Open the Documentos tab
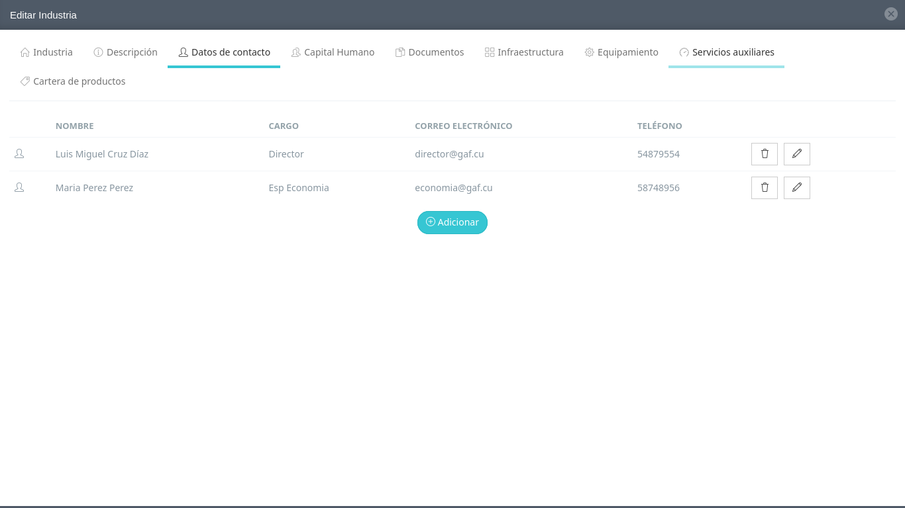 coord(429,52)
